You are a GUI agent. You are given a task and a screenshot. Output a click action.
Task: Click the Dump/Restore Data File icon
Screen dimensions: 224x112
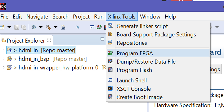point(110,61)
